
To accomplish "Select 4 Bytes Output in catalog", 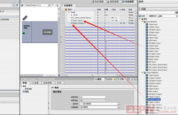I will pyautogui.click(x=154, y=102).
